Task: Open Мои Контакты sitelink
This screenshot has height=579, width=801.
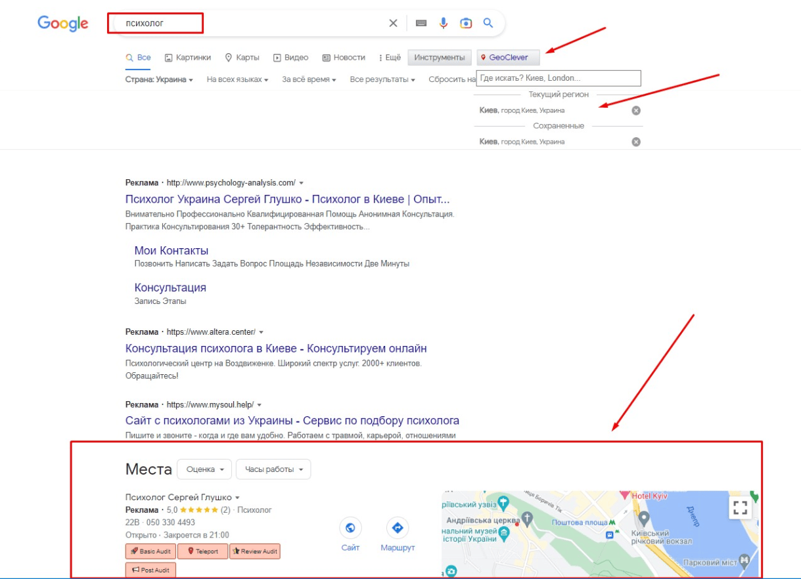Action: (172, 251)
